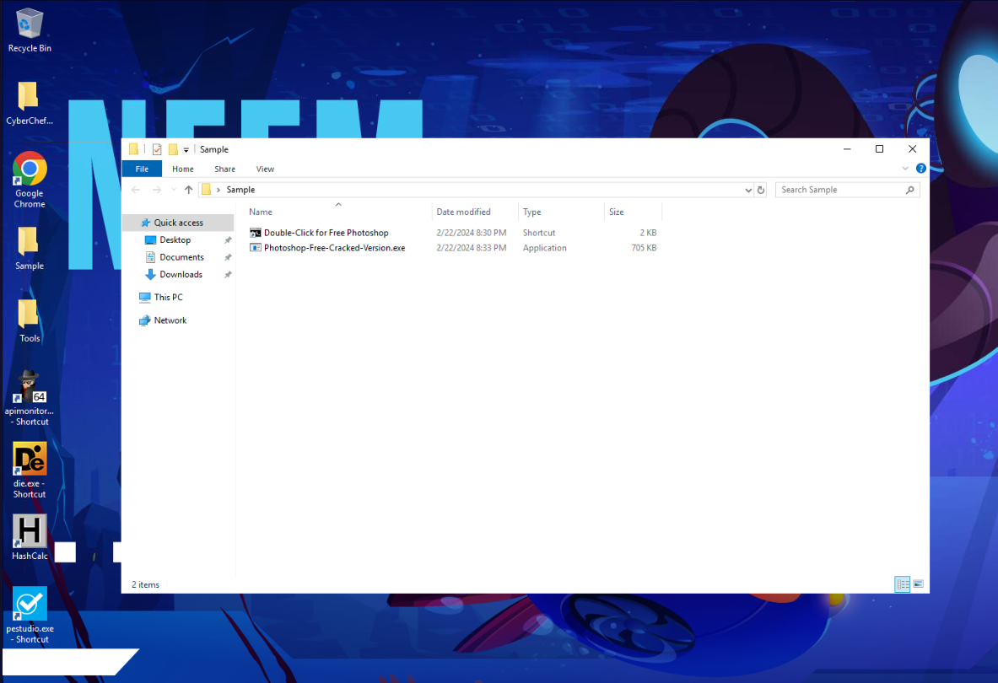Select the HashCalc desktop icon
Viewport: 998px width, 683px height.
(x=30, y=537)
